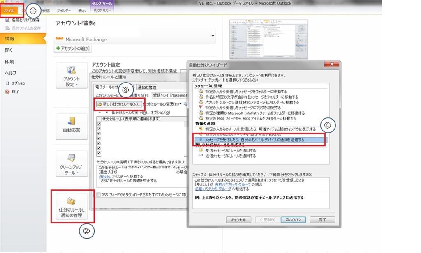Switch to the タスク リスト tab

pos(102,10)
